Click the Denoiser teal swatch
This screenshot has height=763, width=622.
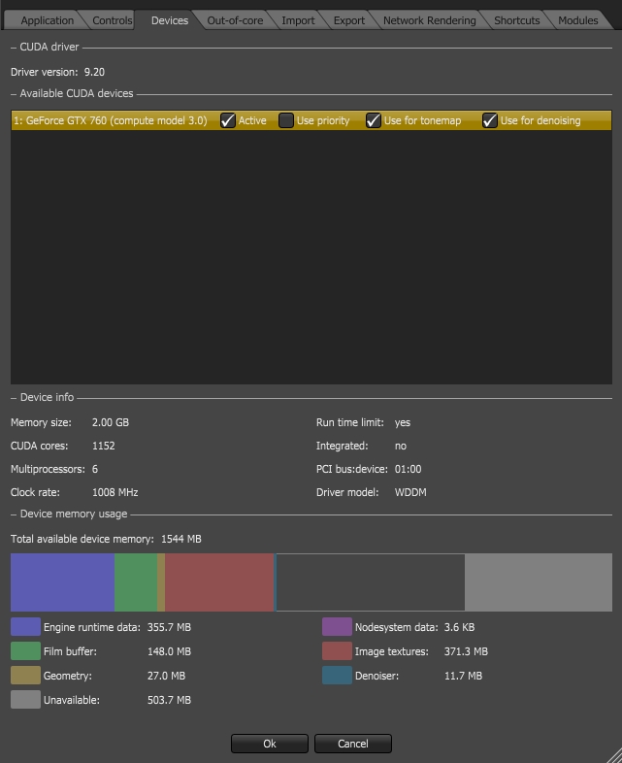337,676
